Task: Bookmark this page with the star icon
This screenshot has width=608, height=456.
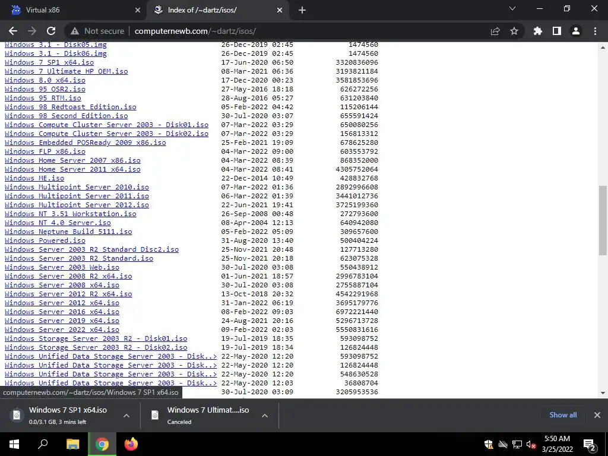Action: click(x=514, y=31)
